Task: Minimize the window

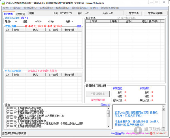Action: pyautogui.click(x=151, y=2)
